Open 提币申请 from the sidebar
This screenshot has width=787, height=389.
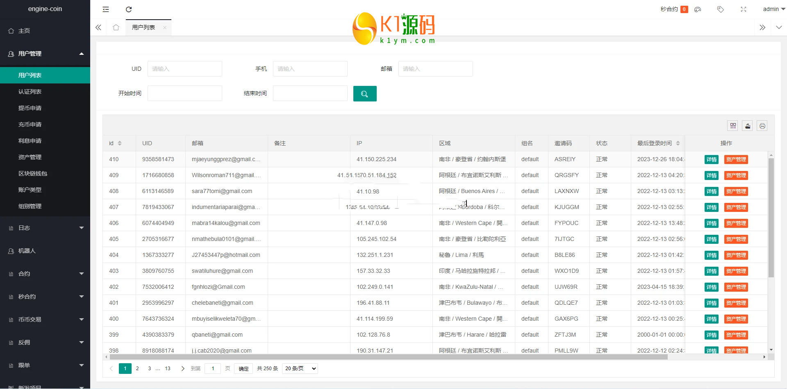[30, 108]
